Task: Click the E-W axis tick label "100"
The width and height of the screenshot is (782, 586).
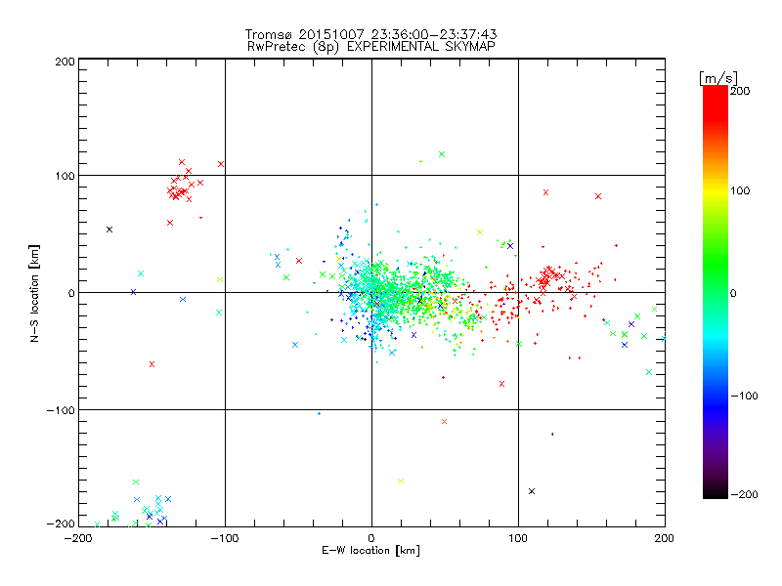Action: [x=518, y=538]
